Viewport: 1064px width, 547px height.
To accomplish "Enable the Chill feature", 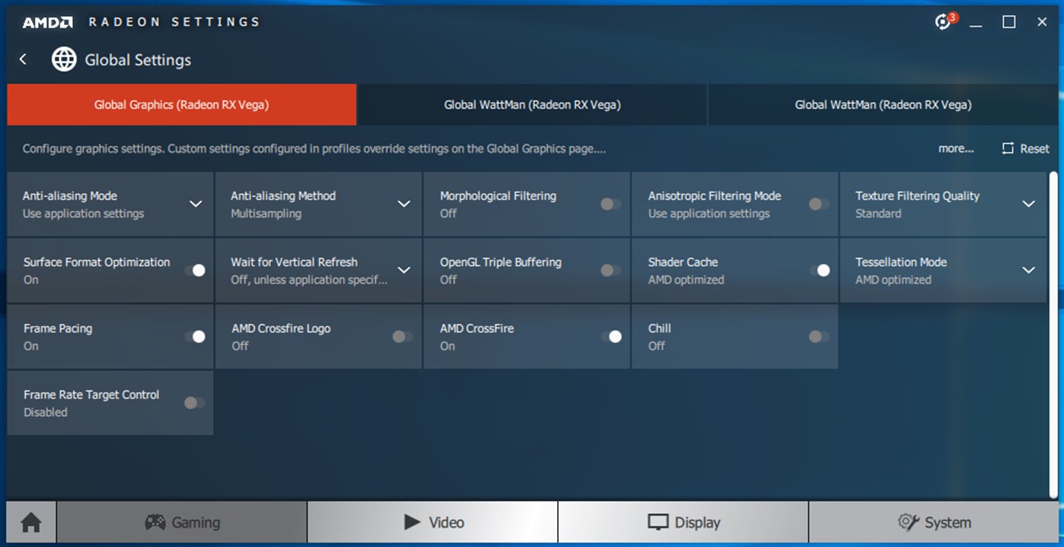I will (x=817, y=336).
